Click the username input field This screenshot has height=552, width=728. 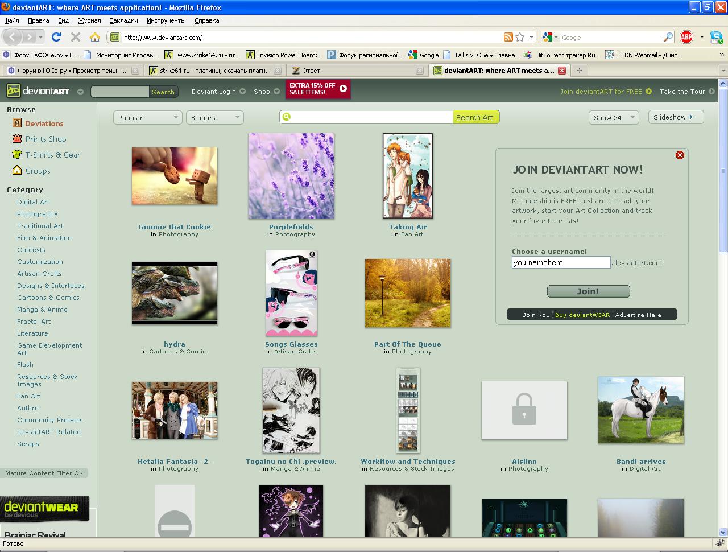pyautogui.click(x=561, y=262)
